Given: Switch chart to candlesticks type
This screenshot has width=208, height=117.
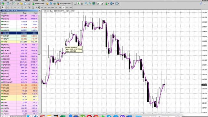Looking at the screenshot, I should click(79, 4).
